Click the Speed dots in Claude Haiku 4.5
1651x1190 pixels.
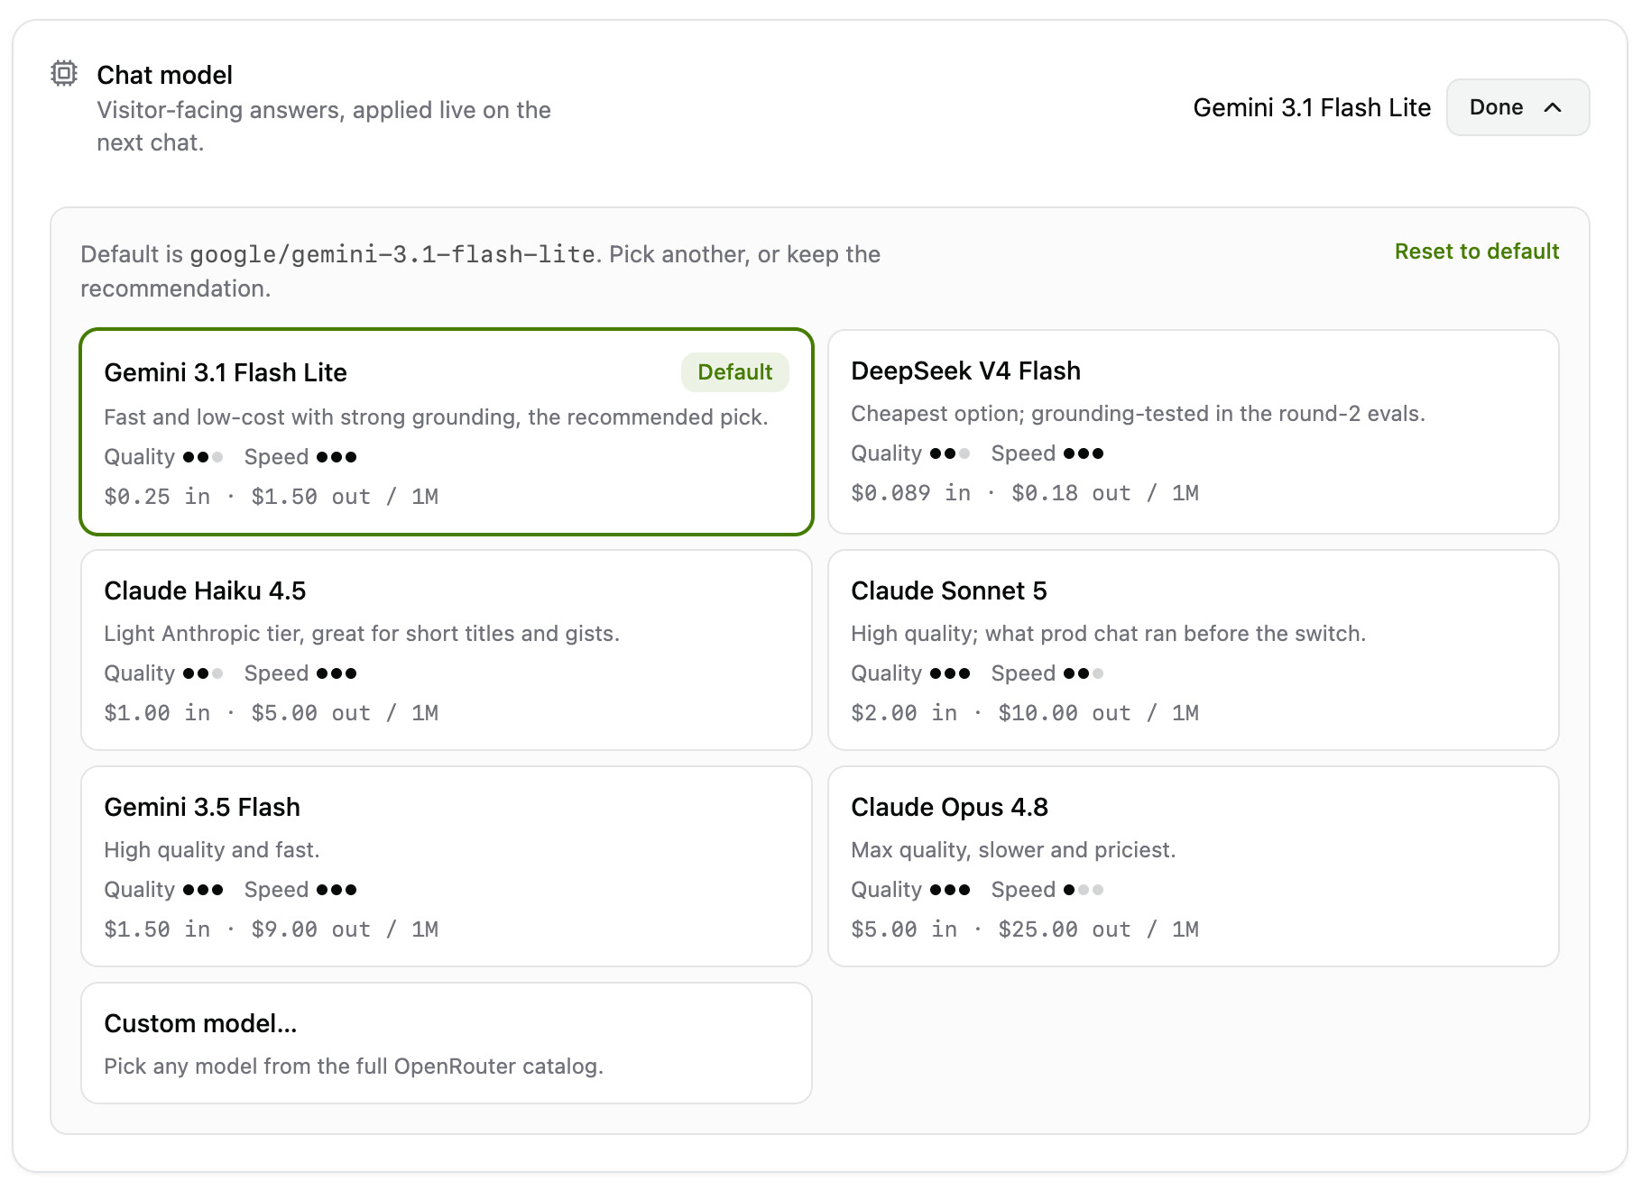click(x=337, y=673)
